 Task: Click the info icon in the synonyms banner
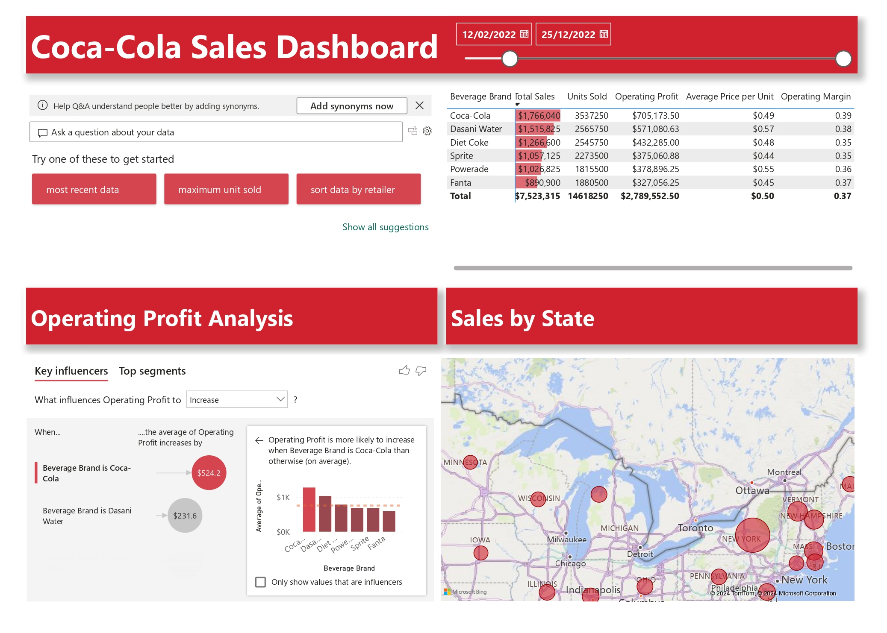pos(42,105)
